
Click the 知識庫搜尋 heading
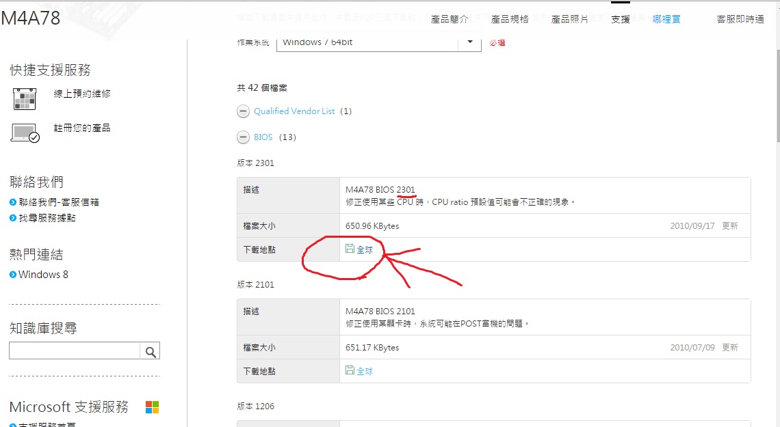coord(43,328)
